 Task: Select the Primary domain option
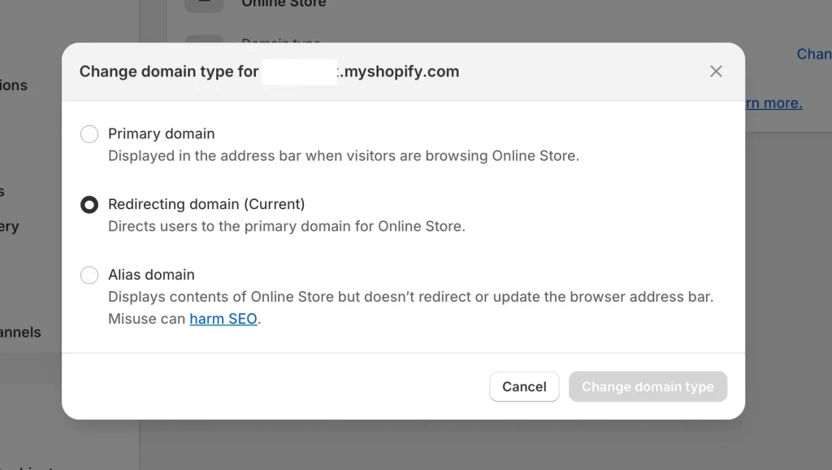89,133
